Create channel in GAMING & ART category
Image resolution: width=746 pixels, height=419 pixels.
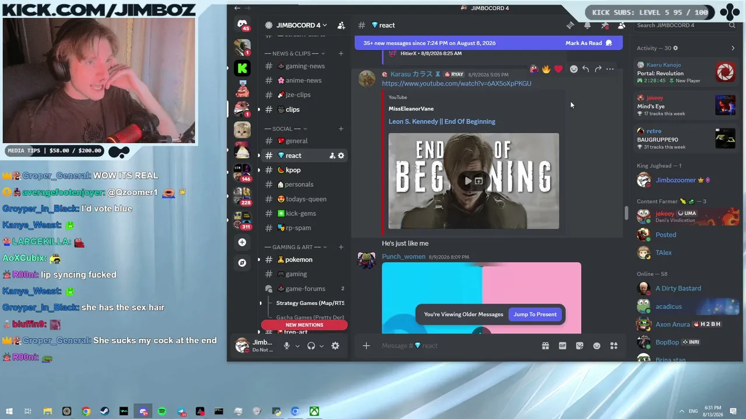(x=341, y=247)
